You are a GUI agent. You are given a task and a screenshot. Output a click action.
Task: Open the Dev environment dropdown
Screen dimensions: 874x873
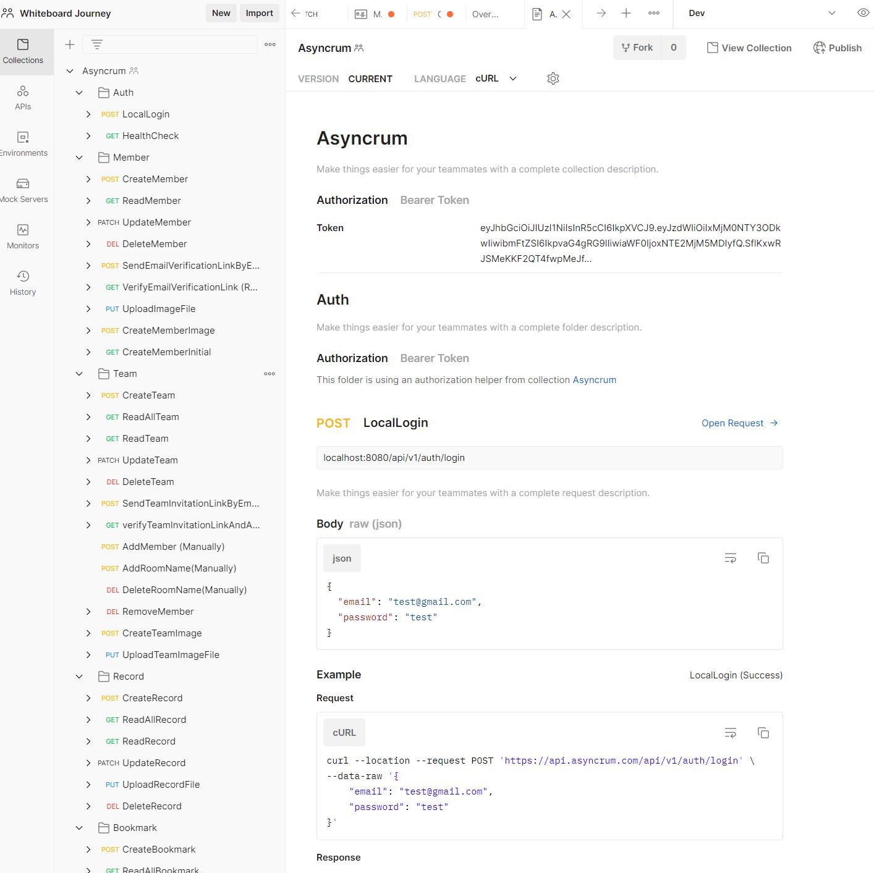coord(762,13)
